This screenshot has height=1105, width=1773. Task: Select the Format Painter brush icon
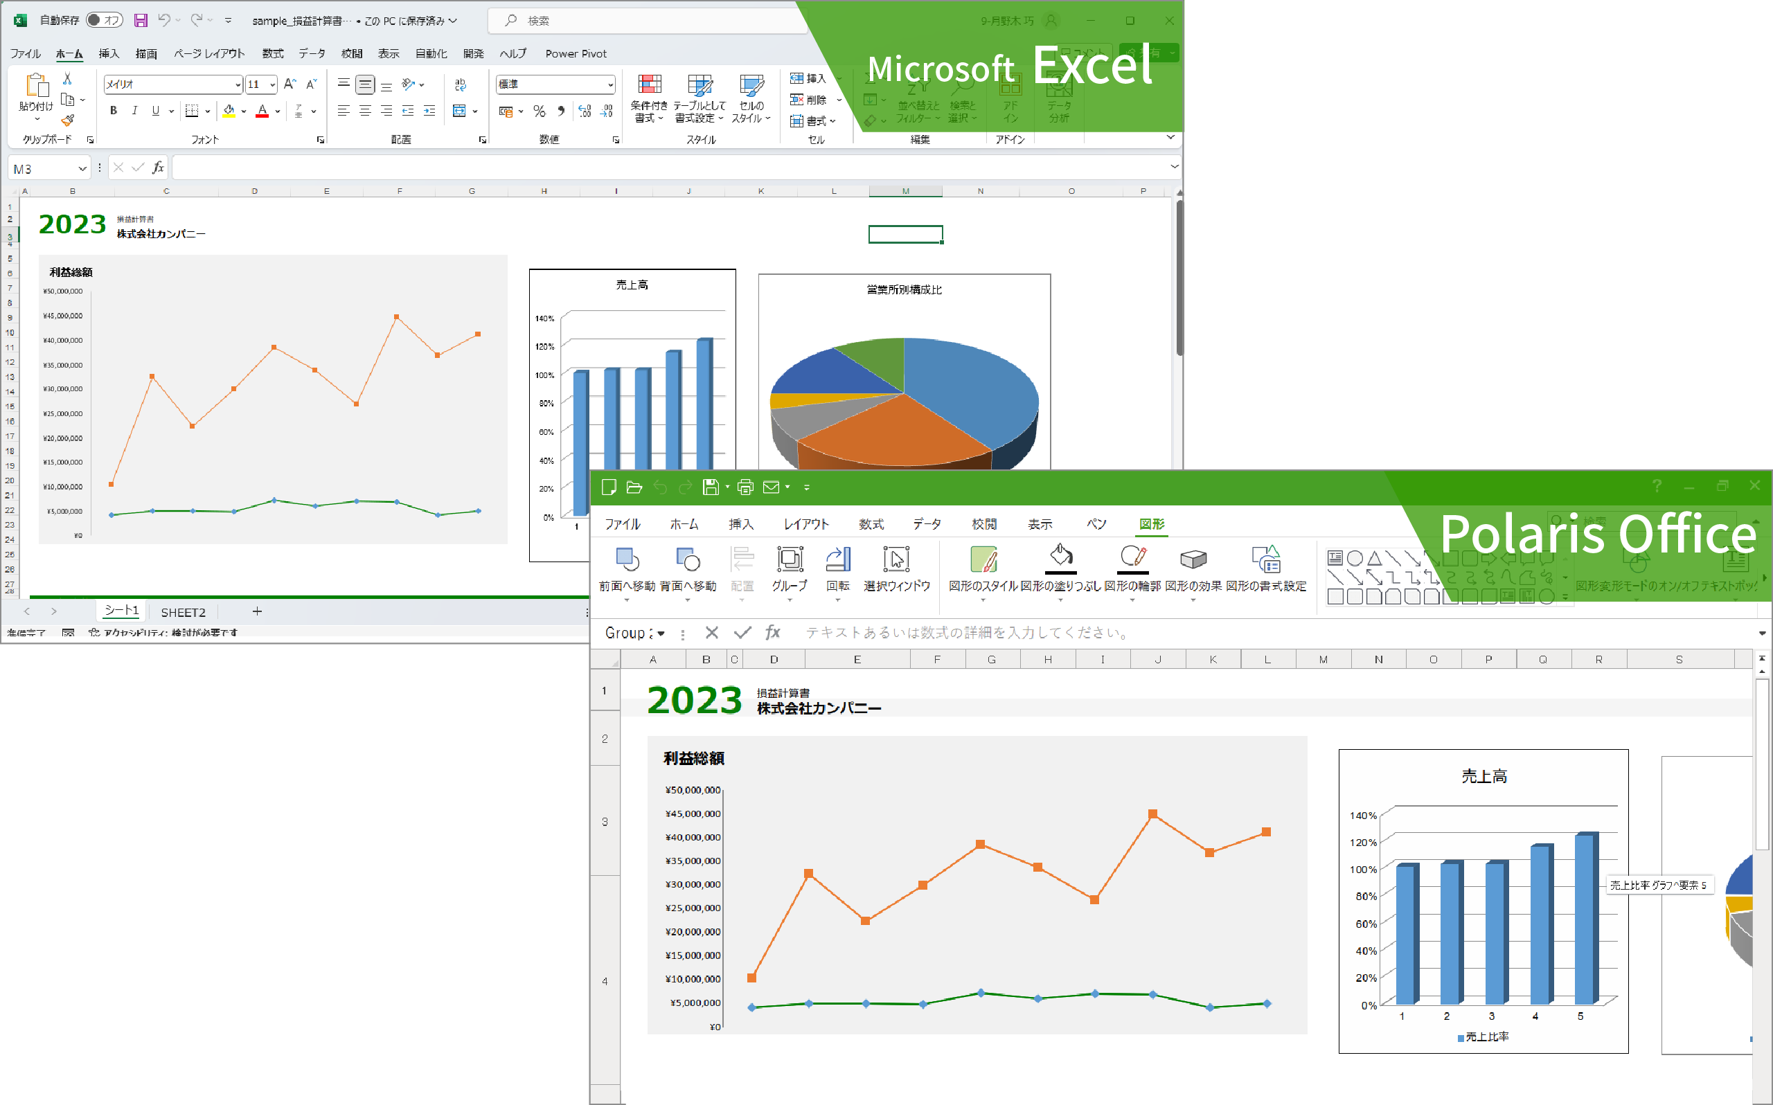click(67, 120)
